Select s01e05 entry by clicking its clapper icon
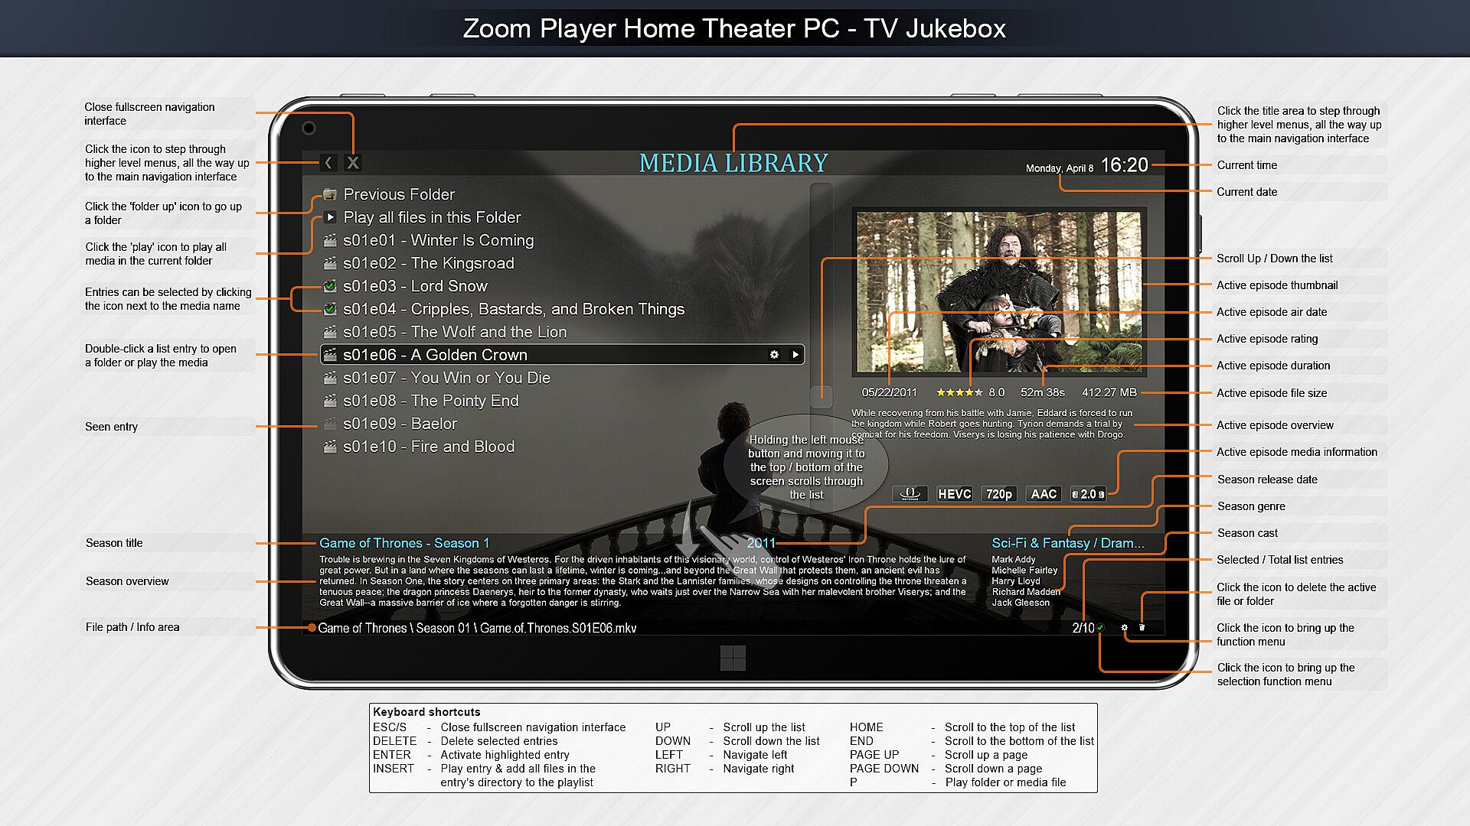This screenshot has width=1470, height=826. tap(330, 332)
